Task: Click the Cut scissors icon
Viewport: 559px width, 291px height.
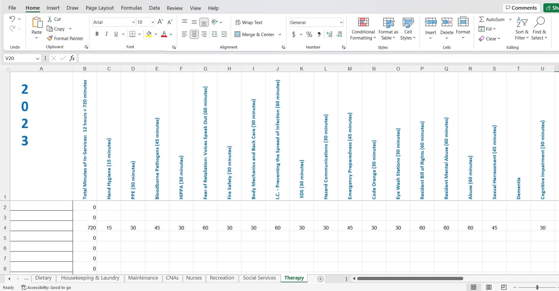Action: coord(50,19)
